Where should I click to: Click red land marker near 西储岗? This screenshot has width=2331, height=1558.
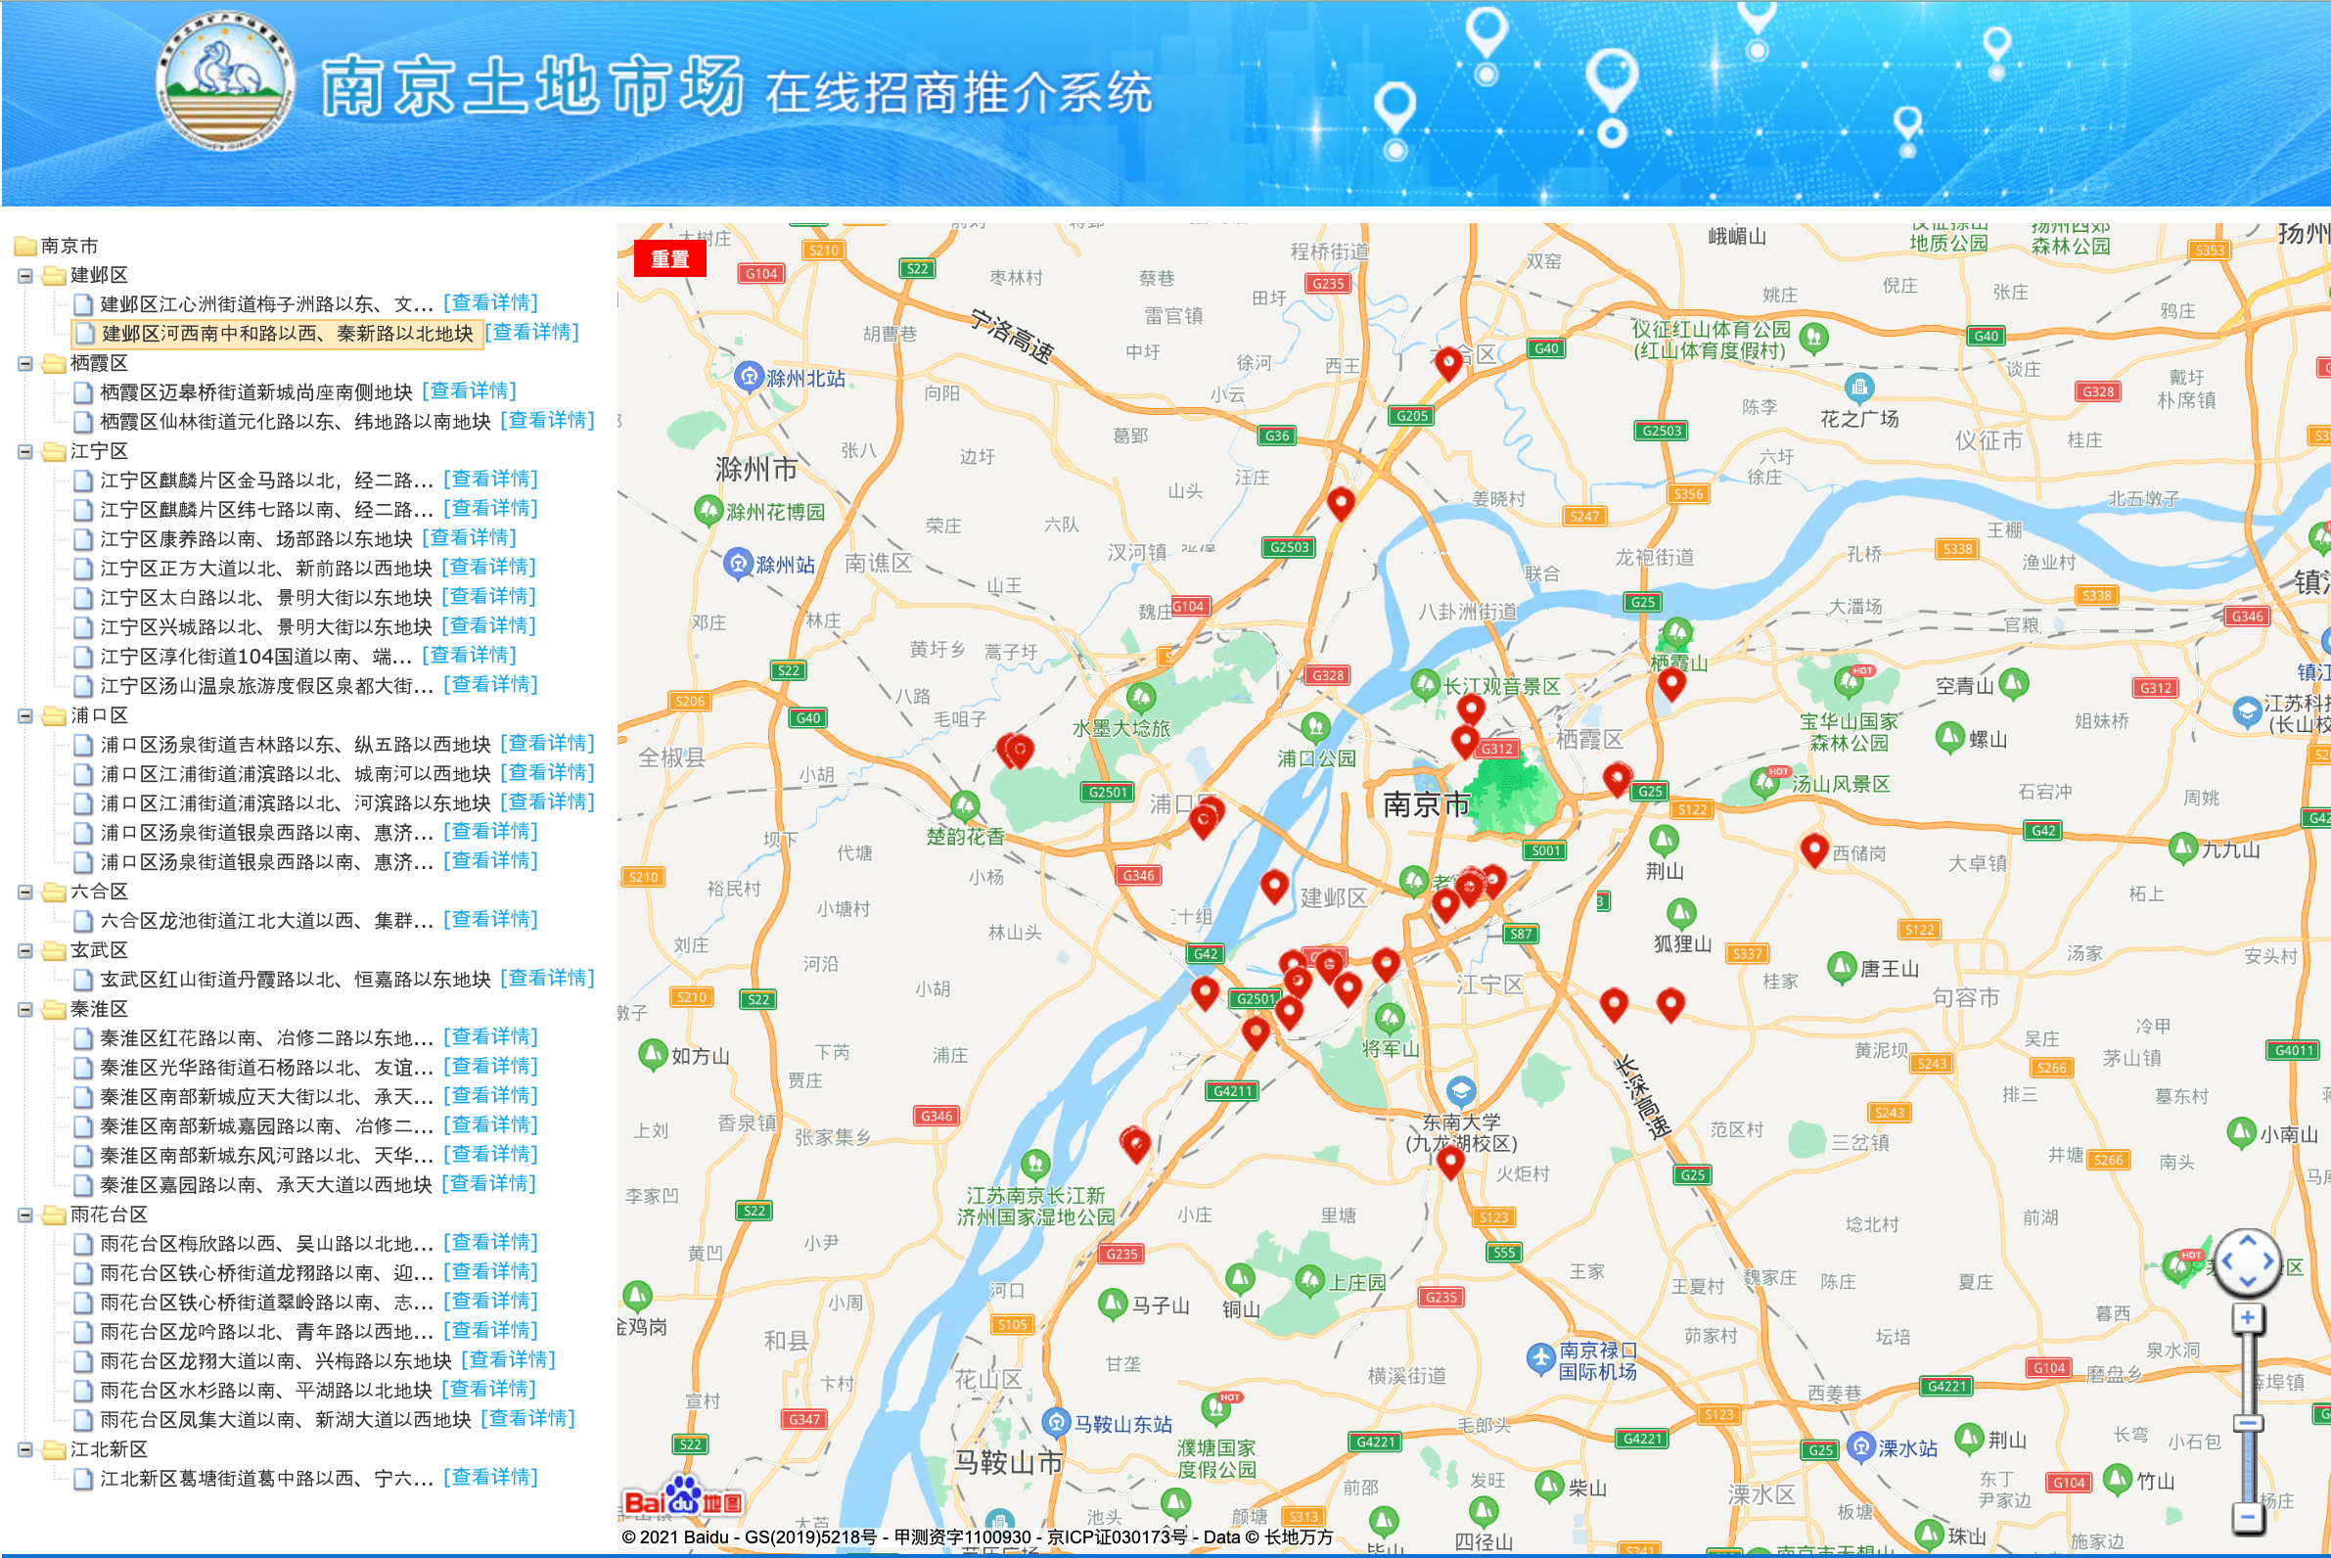click(1814, 851)
